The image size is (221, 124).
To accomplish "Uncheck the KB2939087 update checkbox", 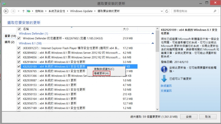I will 19,80.
